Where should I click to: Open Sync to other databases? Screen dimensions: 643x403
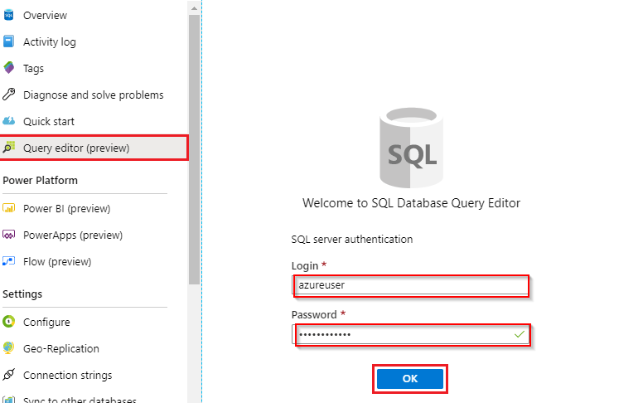pyautogui.click(x=80, y=400)
